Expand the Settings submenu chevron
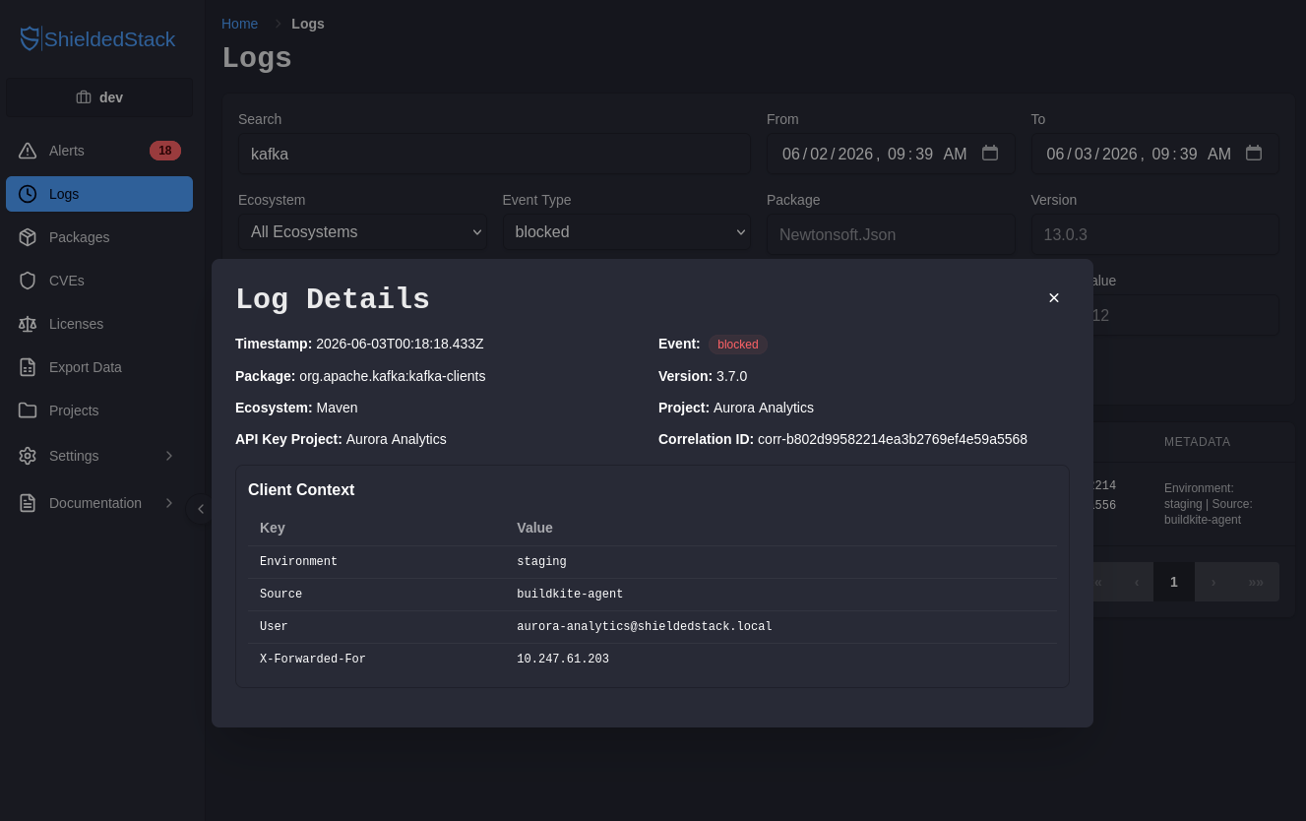 point(168,456)
